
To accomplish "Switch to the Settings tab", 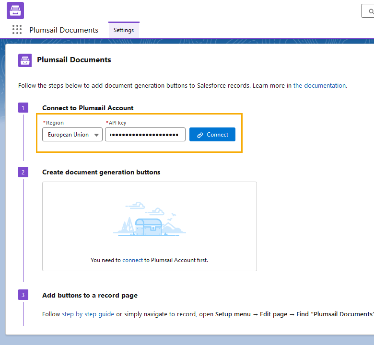I will (x=124, y=30).
